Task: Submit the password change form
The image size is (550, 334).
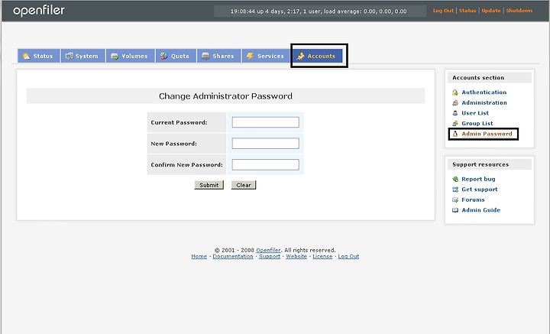Action: (209, 185)
